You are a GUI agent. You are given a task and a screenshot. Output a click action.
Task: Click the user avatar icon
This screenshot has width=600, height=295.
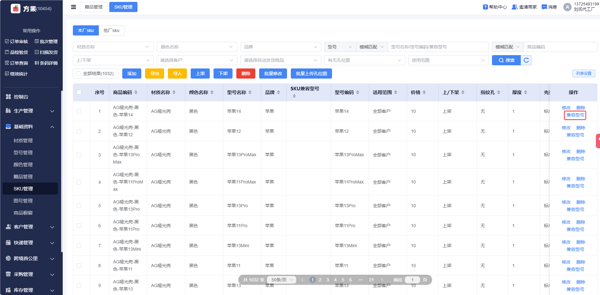coord(567,7)
